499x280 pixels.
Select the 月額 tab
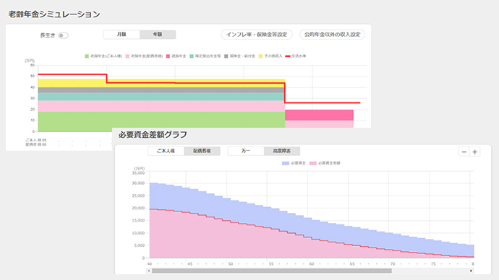[x=121, y=35]
